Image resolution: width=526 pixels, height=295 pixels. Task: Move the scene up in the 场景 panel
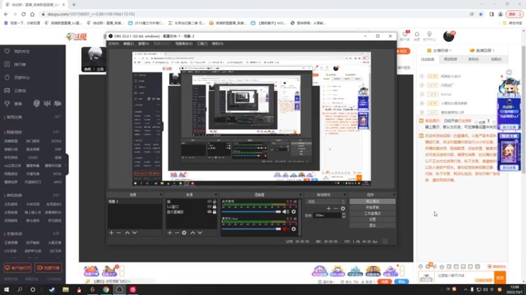tap(127, 233)
